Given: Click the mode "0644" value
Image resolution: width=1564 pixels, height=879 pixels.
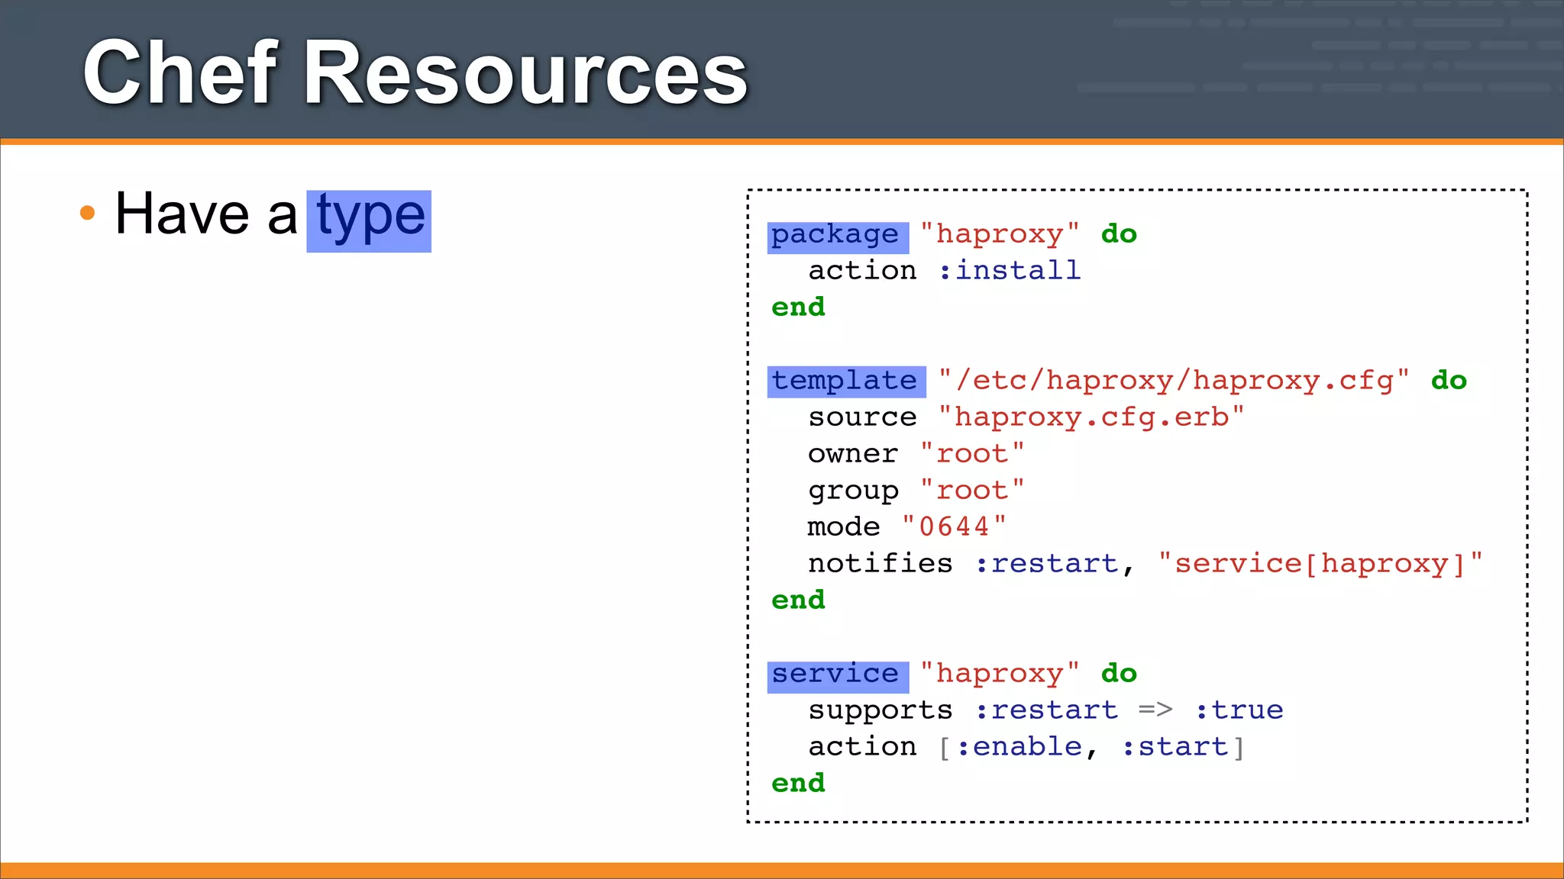Looking at the screenshot, I should 954,526.
